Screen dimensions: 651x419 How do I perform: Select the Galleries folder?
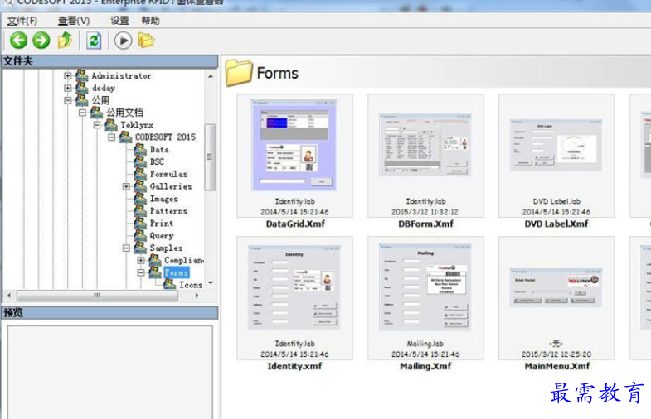coord(171,186)
